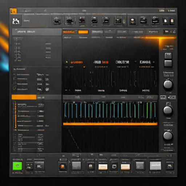Open the camera-like icon at bottom row end
The image size is (186, 186).
[170, 166]
